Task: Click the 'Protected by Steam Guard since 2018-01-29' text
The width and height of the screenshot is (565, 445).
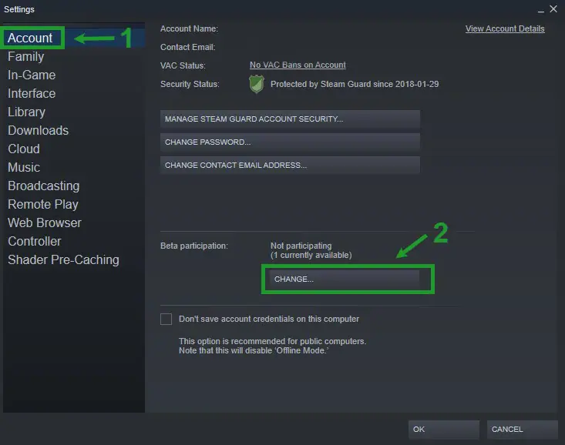Action: [355, 84]
